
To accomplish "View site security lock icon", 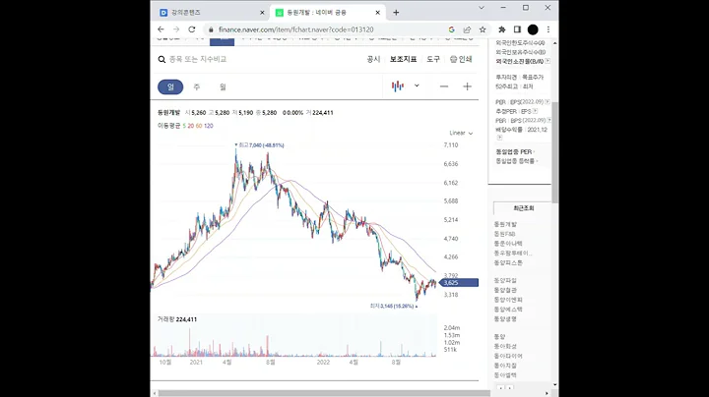I will click(211, 29).
